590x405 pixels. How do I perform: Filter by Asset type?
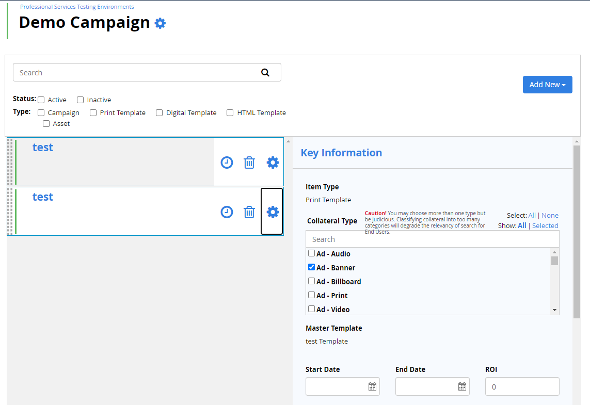pos(46,124)
